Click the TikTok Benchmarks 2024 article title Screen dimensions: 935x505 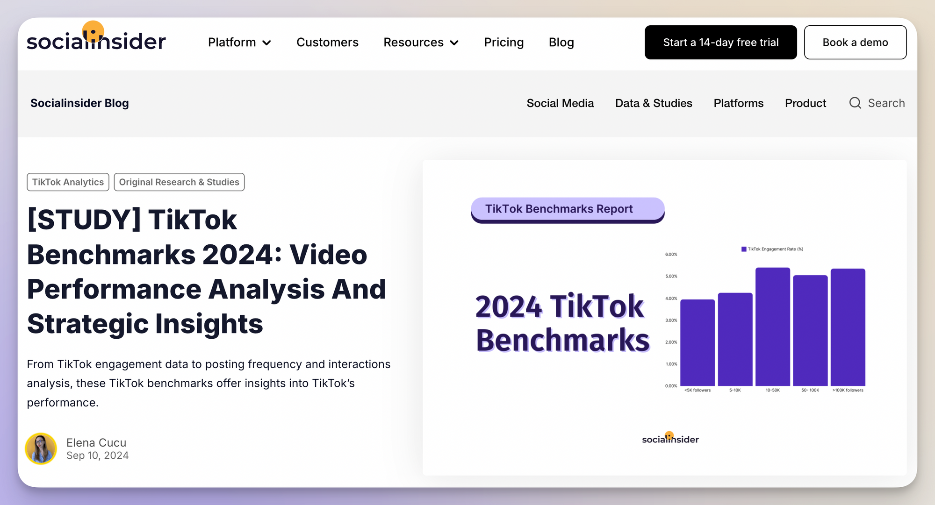pos(207,271)
